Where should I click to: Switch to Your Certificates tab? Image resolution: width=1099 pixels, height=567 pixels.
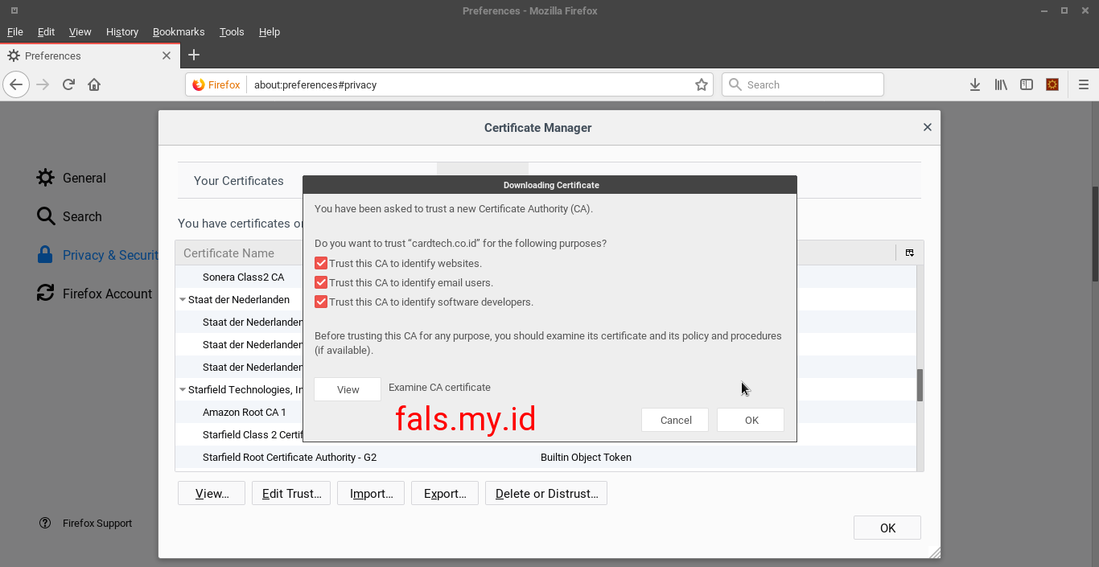point(239,181)
